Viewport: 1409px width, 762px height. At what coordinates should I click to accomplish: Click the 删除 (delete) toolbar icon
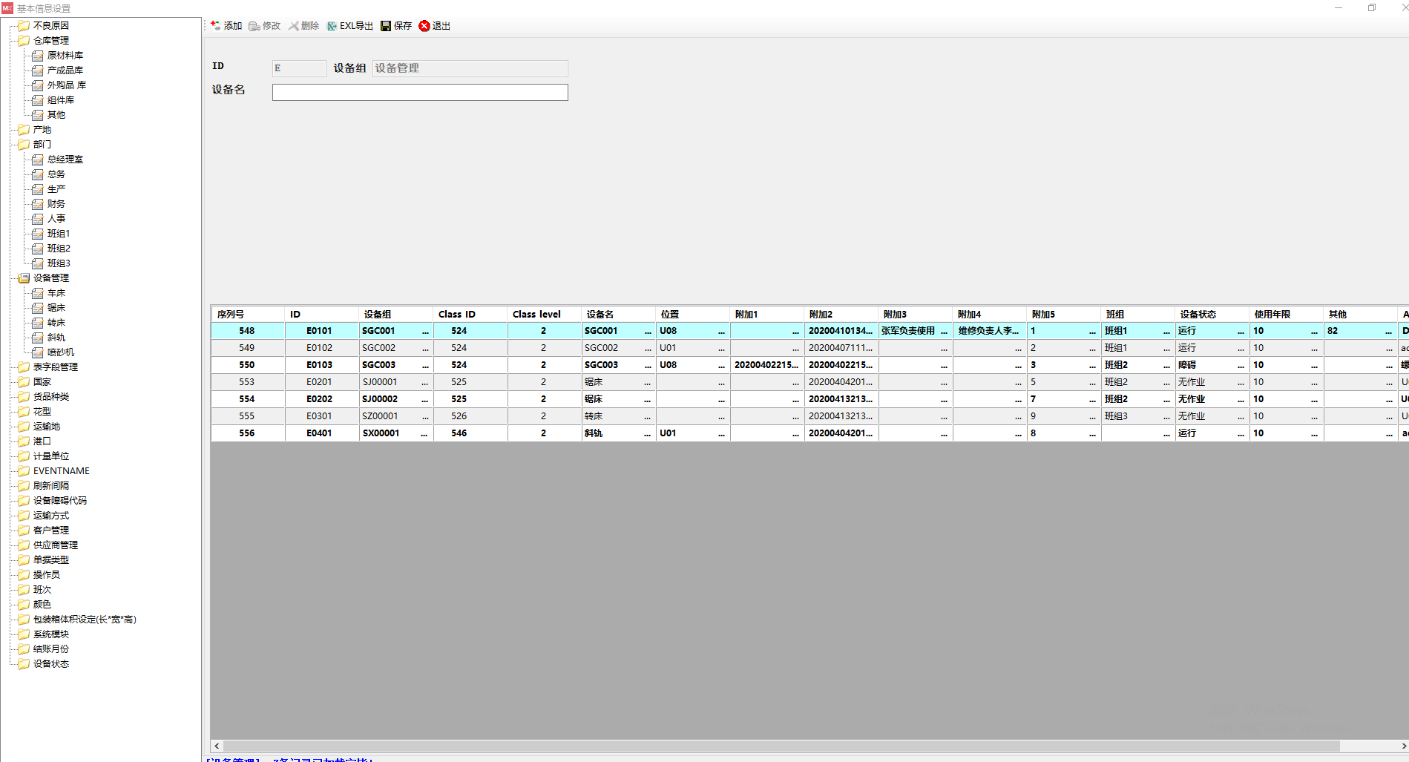point(294,26)
